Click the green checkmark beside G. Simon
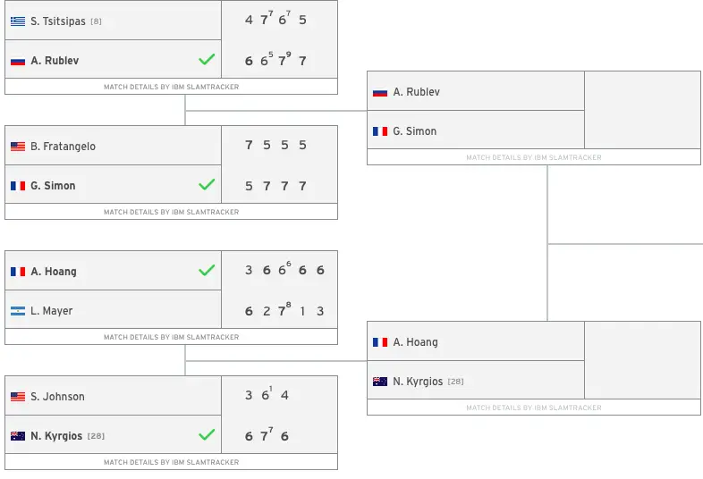 click(x=207, y=184)
